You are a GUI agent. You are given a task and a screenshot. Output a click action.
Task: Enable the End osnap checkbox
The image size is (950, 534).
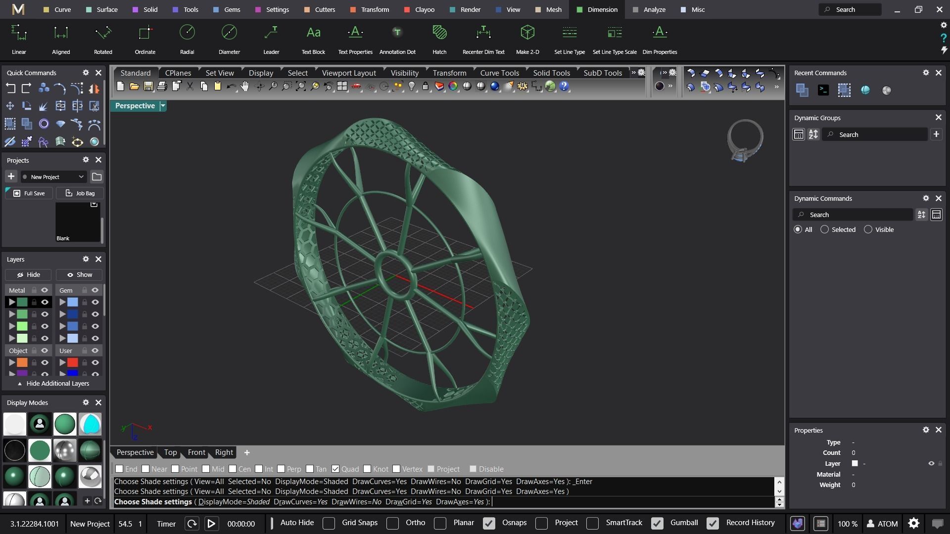[x=119, y=469]
